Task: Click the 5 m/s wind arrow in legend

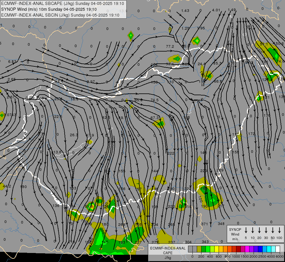Action: [x=246, y=230]
